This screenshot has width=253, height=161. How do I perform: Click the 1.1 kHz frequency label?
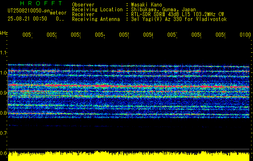pos(3,52)
